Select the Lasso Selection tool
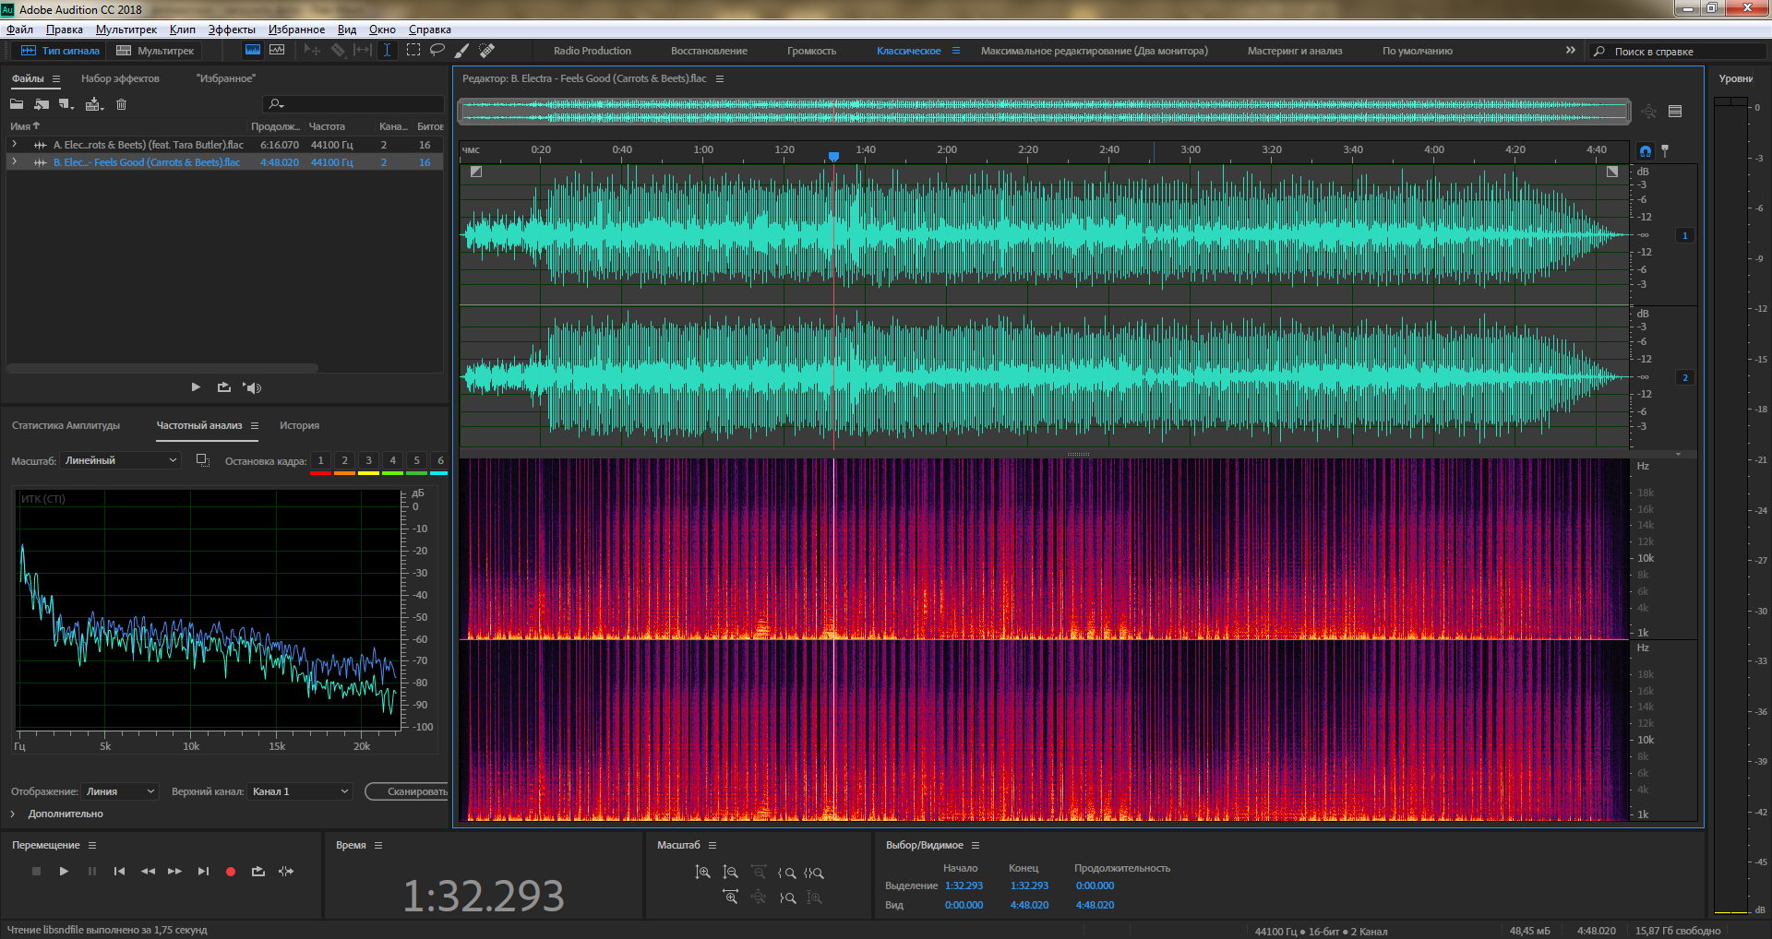The image size is (1772, 939). [x=437, y=50]
